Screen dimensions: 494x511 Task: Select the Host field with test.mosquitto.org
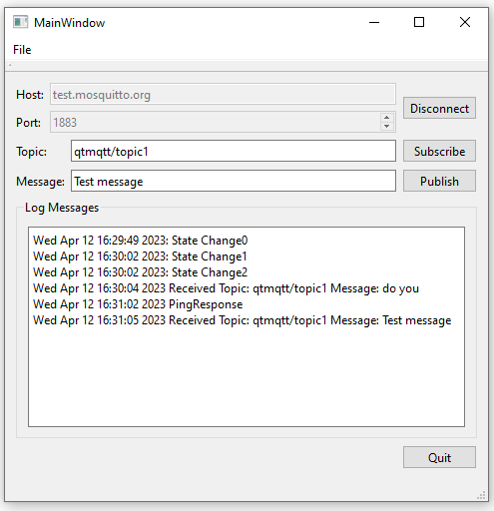[223, 94]
